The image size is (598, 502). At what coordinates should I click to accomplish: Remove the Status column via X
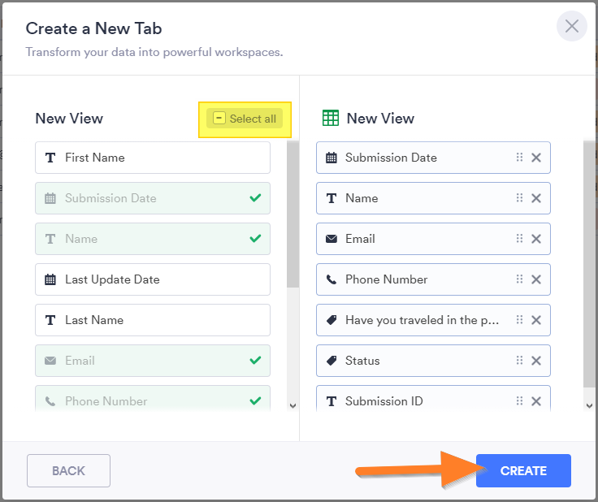[x=536, y=361]
